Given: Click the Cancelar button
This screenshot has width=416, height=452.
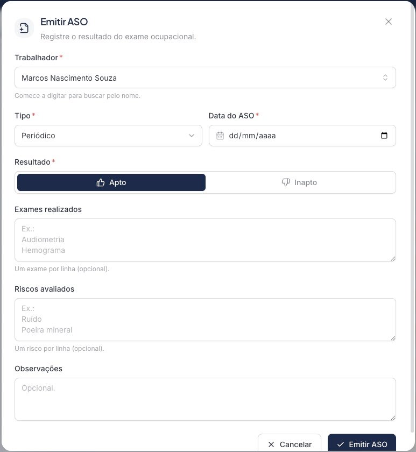Looking at the screenshot, I should point(290,444).
